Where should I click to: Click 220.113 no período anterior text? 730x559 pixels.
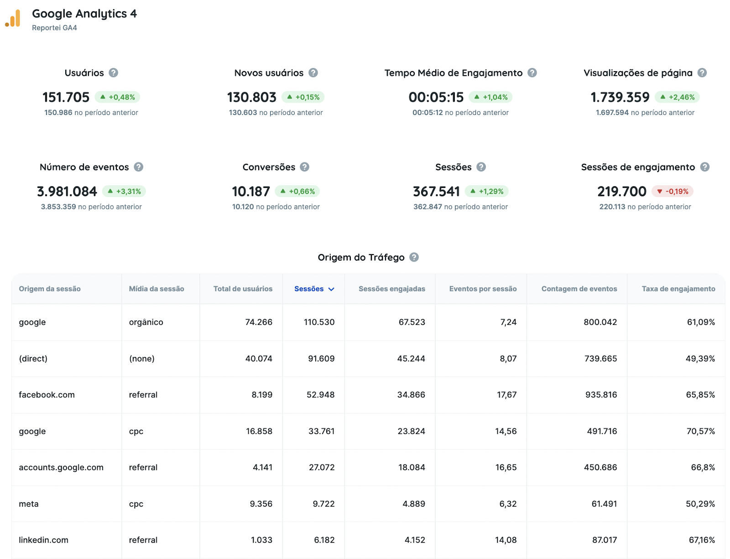point(645,207)
